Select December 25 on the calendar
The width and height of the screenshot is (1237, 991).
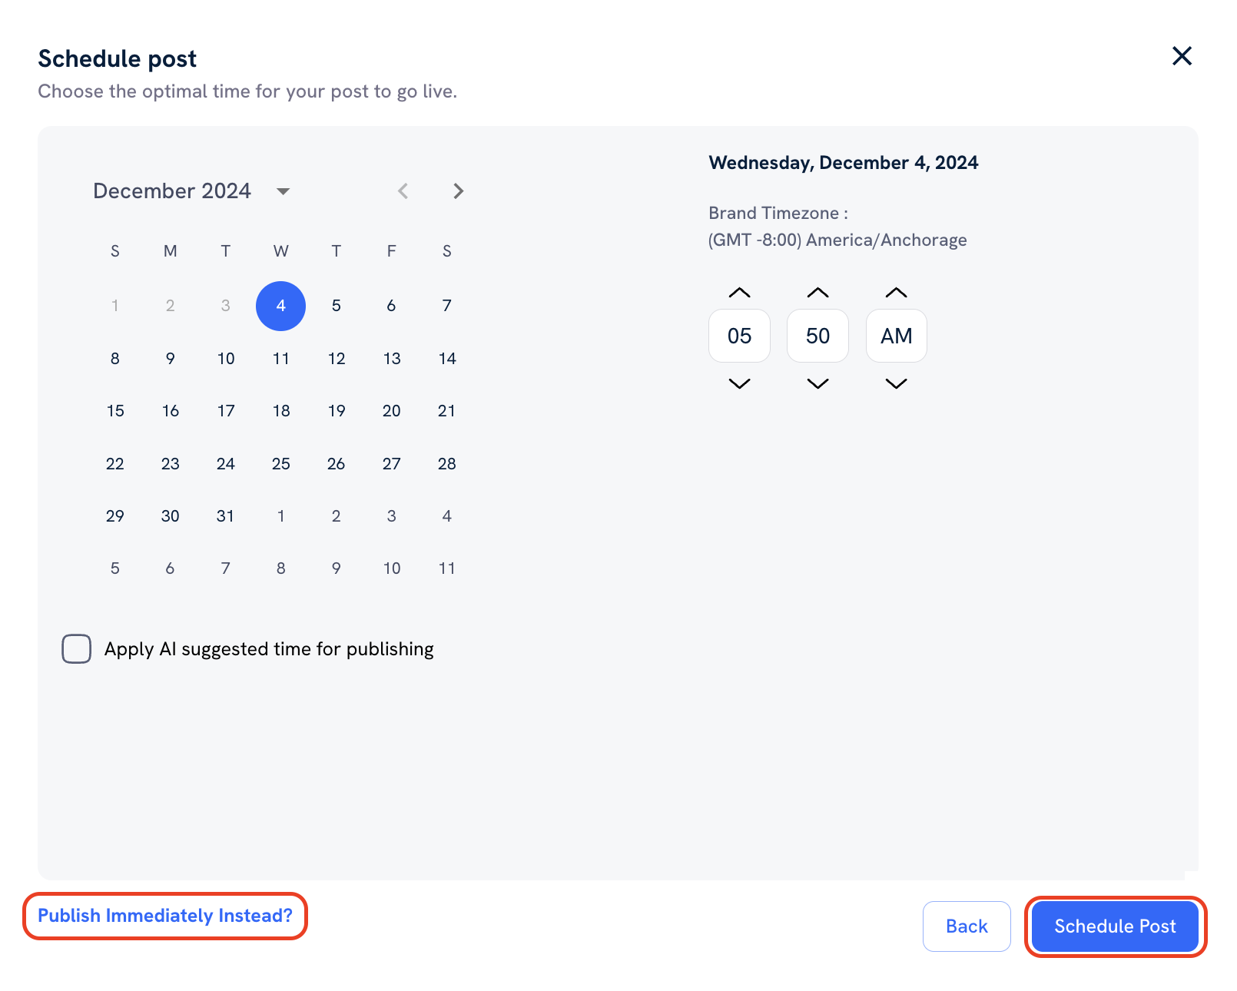pyautogui.click(x=281, y=464)
